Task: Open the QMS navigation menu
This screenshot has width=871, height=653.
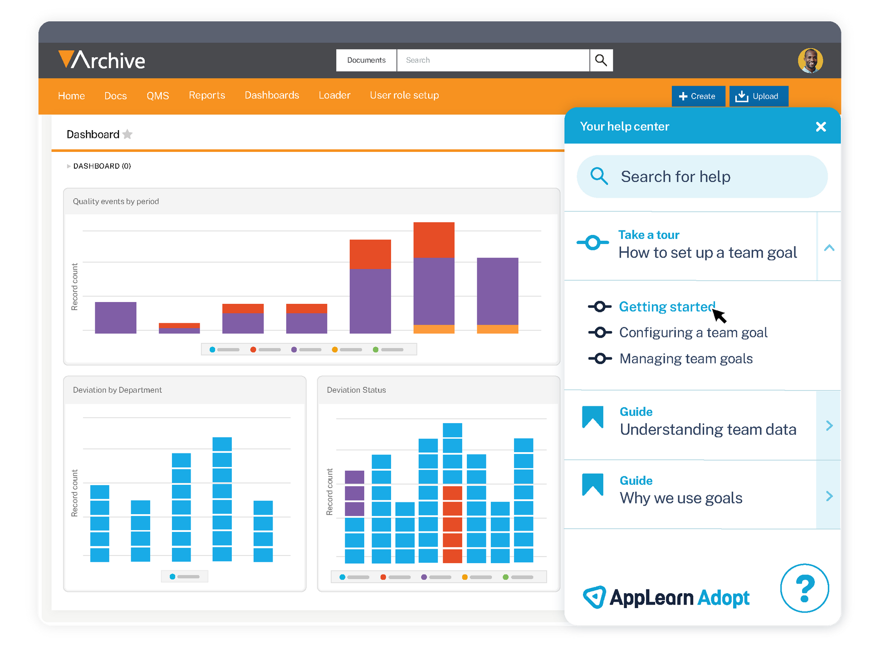Action: tap(158, 96)
